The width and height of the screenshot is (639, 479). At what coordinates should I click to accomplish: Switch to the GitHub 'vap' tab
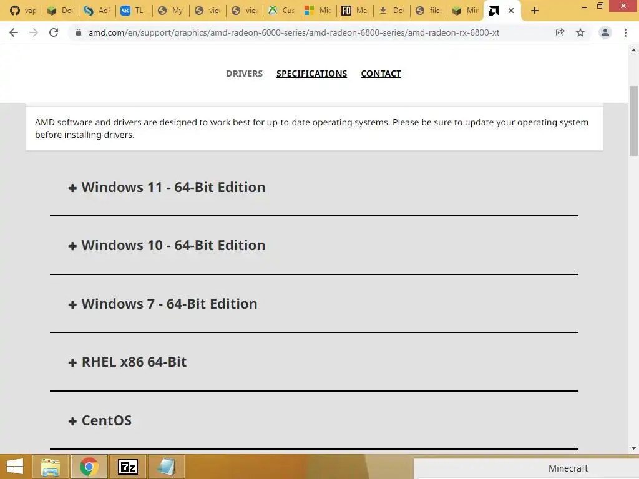[x=23, y=11]
